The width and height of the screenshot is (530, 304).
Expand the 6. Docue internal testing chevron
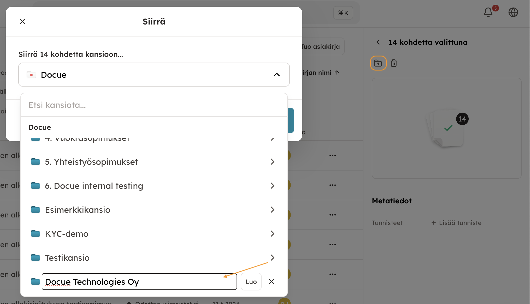click(x=272, y=186)
